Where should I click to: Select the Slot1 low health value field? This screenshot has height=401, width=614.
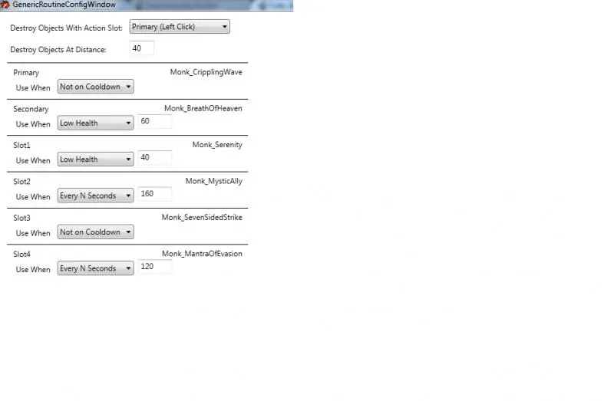pyautogui.click(x=154, y=158)
